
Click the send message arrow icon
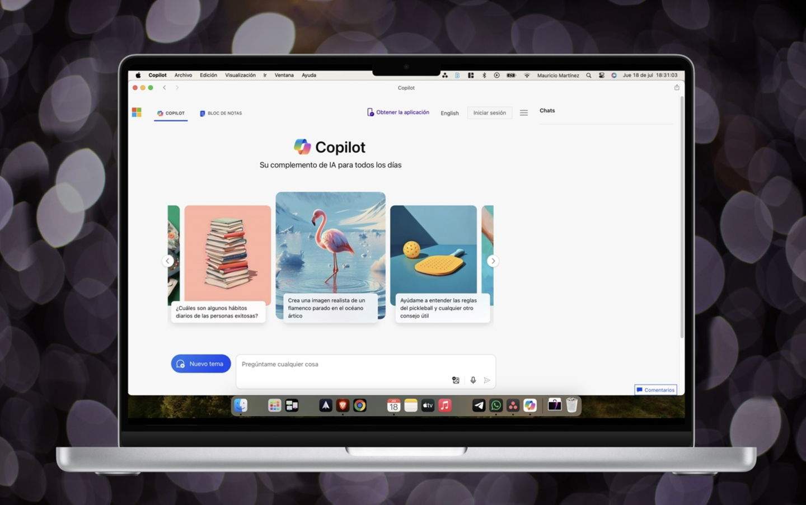(x=487, y=380)
